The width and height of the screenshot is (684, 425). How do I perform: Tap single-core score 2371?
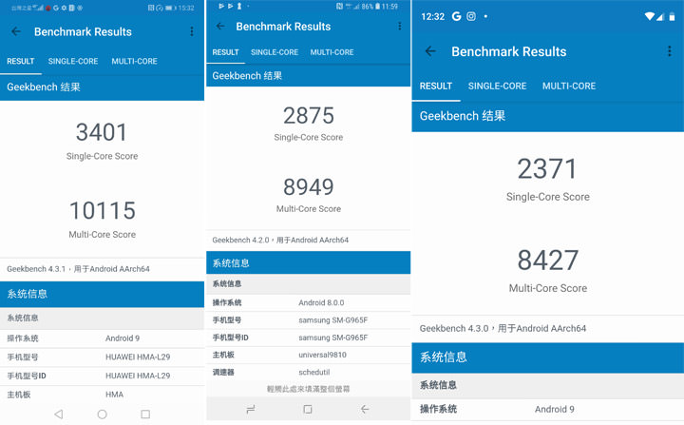pyautogui.click(x=547, y=169)
